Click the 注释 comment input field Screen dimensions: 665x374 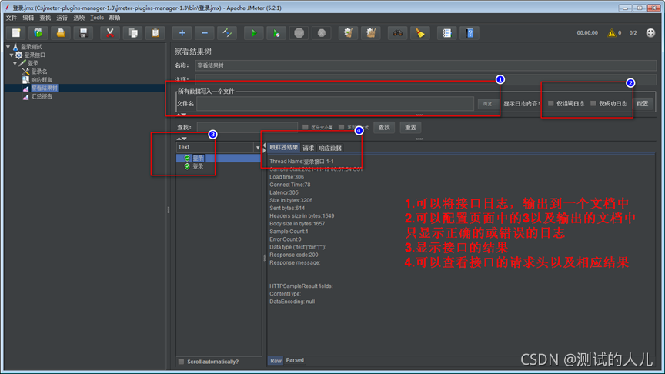pos(426,79)
